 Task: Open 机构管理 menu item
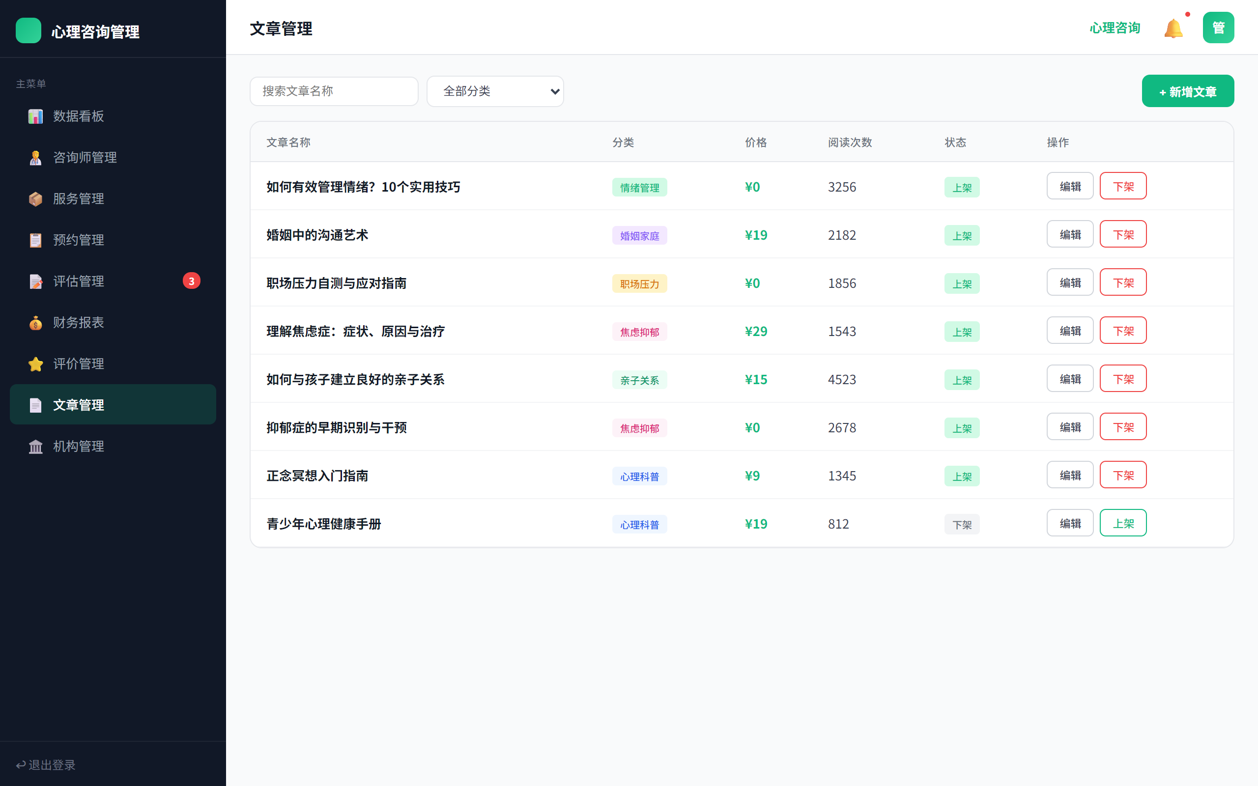click(113, 446)
